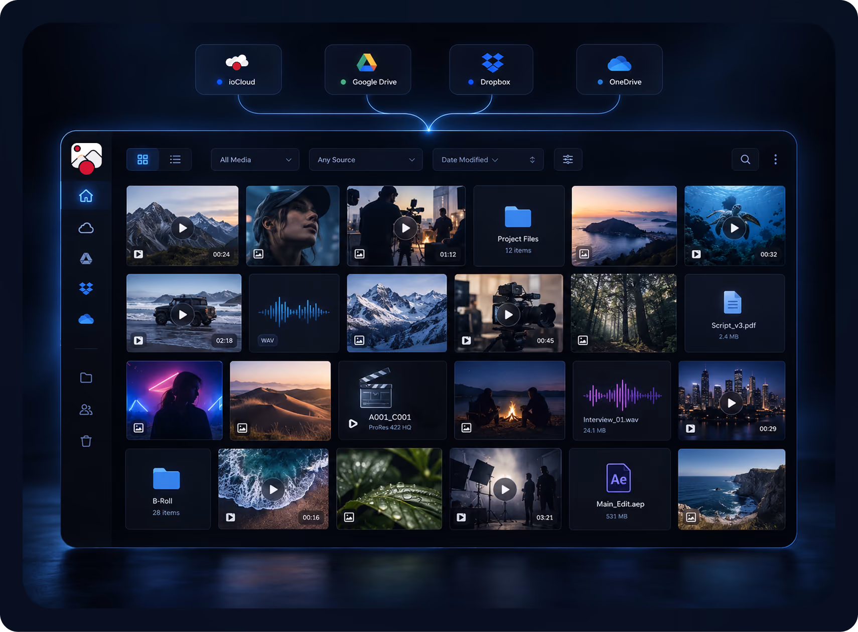Open the Trash icon in sidebar
The height and width of the screenshot is (632, 858).
pyautogui.click(x=86, y=441)
